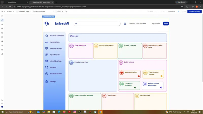
Task: Click the Donation overview chart icon
Action: pos(71,63)
